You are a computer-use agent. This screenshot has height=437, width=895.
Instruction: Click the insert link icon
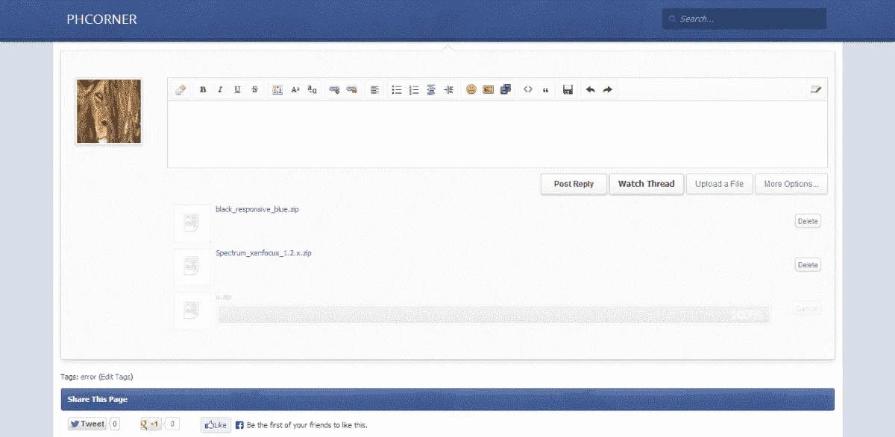[335, 89]
